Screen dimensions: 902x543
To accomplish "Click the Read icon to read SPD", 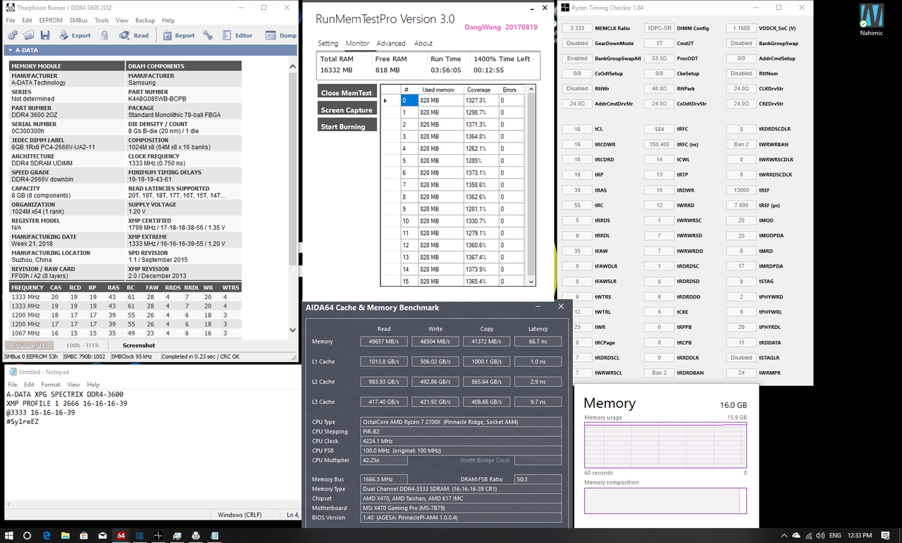I will (124, 35).
